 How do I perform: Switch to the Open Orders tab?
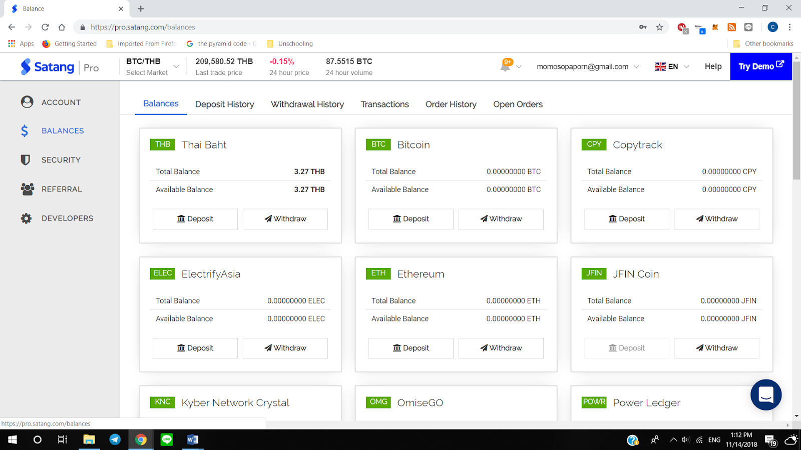(x=518, y=104)
